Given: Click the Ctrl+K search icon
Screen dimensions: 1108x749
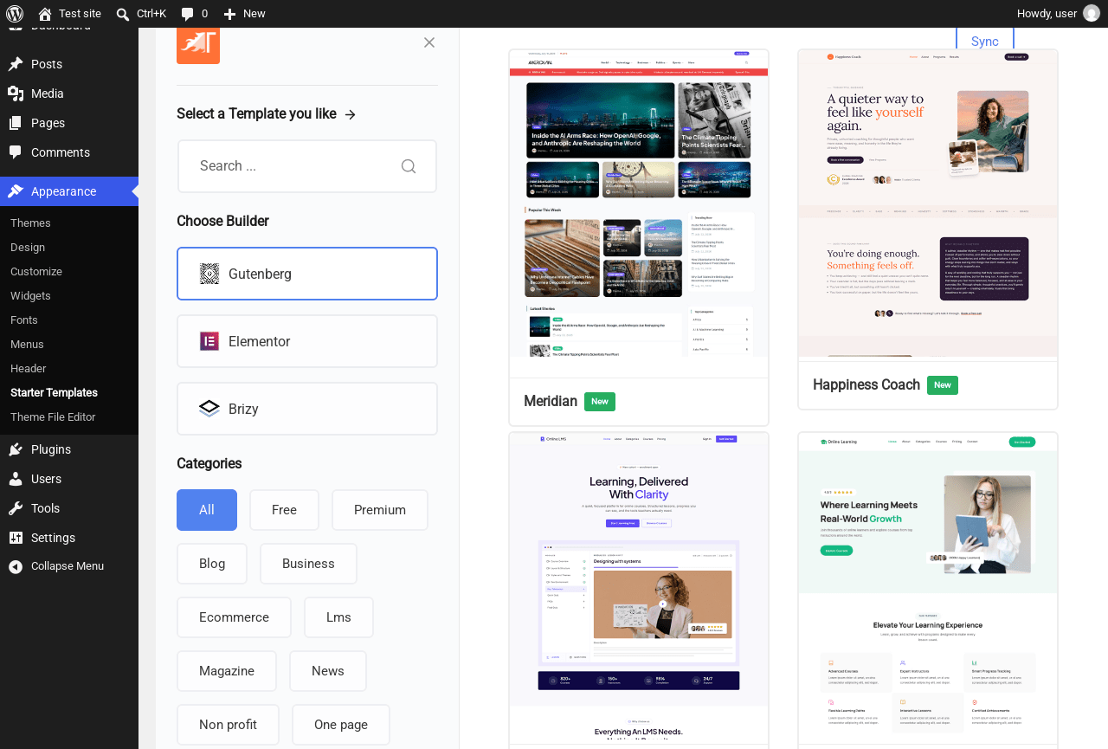Looking at the screenshot, I should [123, 14].
